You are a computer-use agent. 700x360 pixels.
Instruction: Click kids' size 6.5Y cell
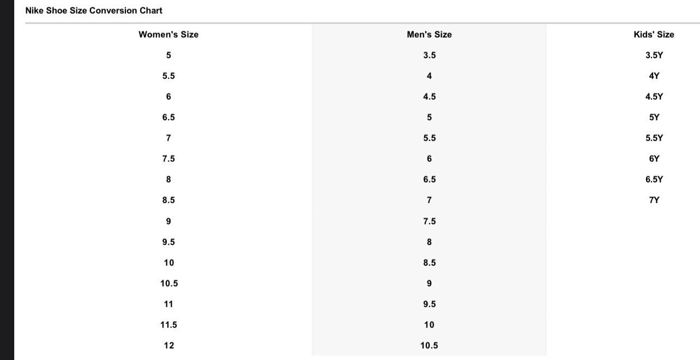654,179
